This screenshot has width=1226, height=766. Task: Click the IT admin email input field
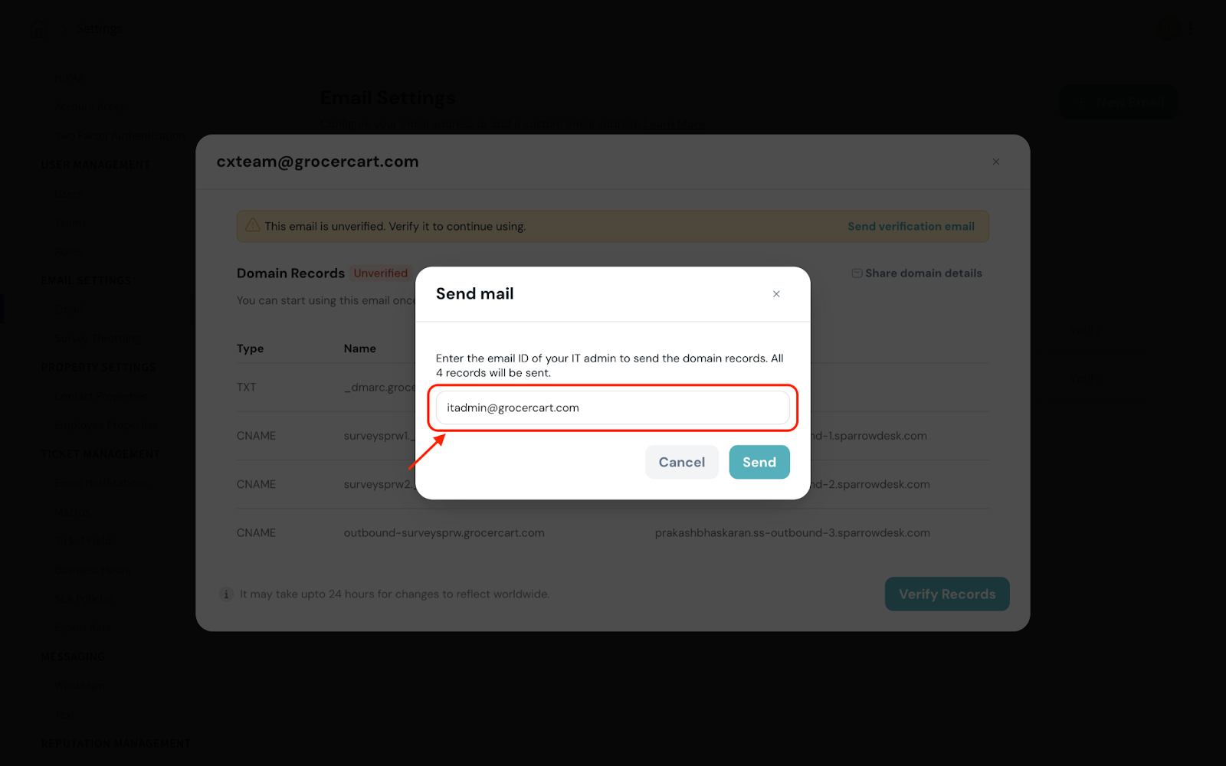pos(612,408)
